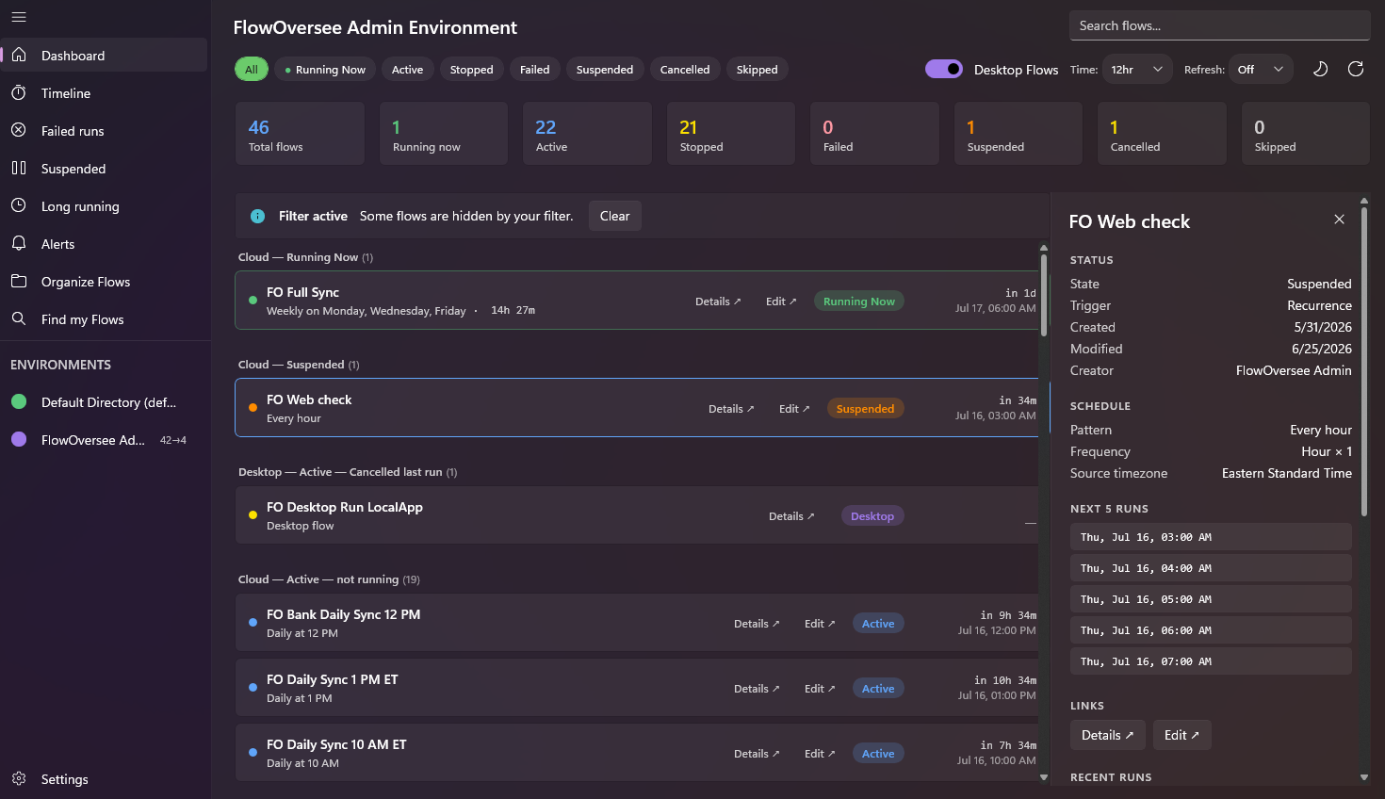Click the Organize Flows folder icon
This screenshot has height=799, width=1385.
pyautogui.click(x=19, y=281)
